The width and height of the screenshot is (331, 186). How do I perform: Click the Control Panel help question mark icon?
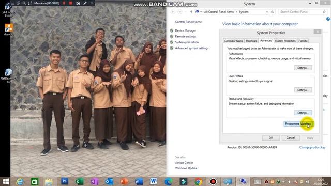328,19
